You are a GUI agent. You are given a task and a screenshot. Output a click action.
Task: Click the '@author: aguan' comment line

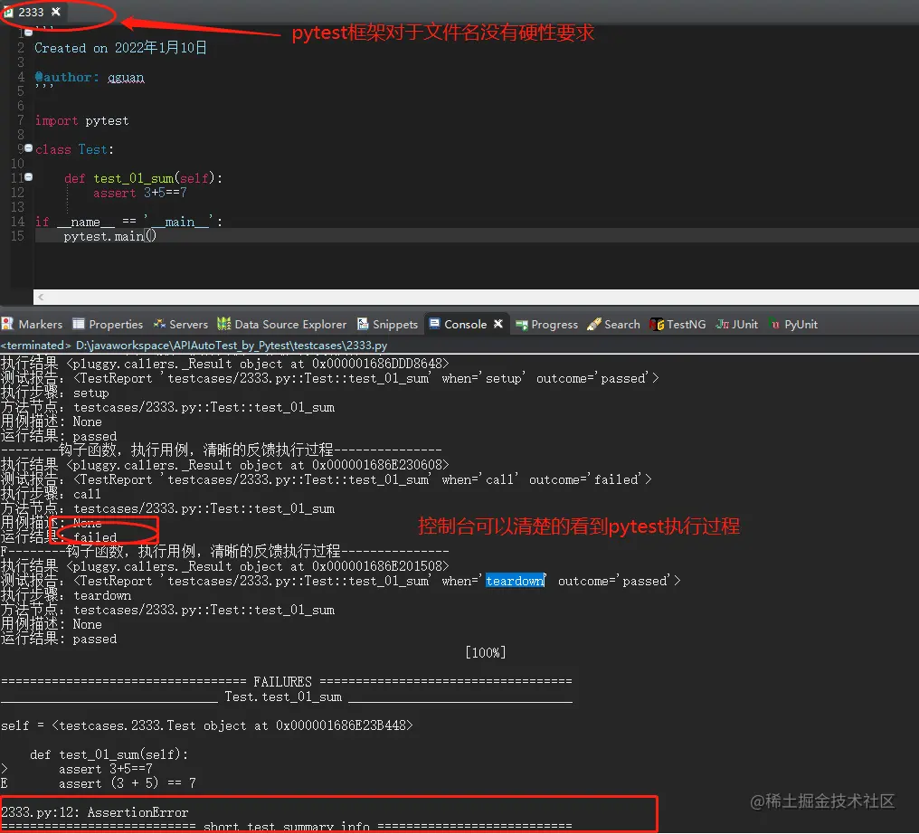coord(89,78)
